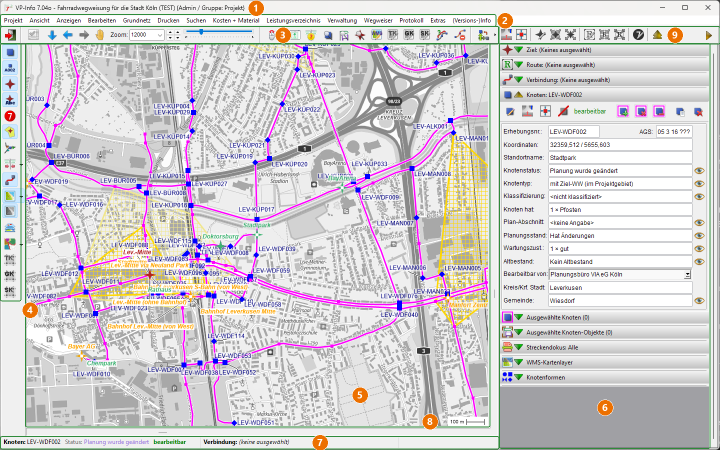Toggle eye icon beside Knotenstatus field

pos(699,171)
